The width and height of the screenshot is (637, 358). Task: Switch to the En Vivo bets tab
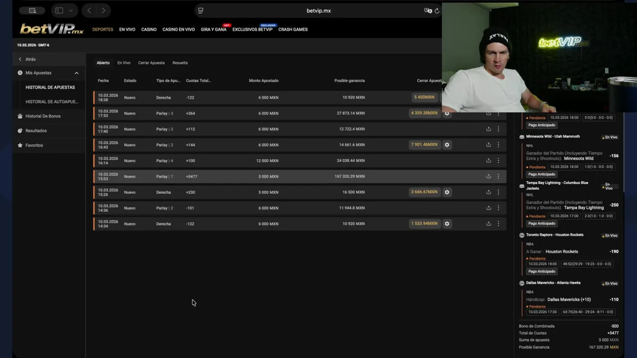pyautogui.click(x=124, y=63)
